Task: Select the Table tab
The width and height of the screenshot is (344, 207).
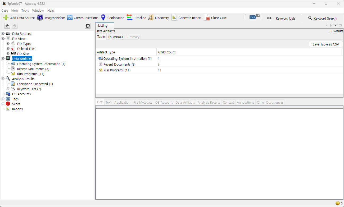Action: [101, 37]
